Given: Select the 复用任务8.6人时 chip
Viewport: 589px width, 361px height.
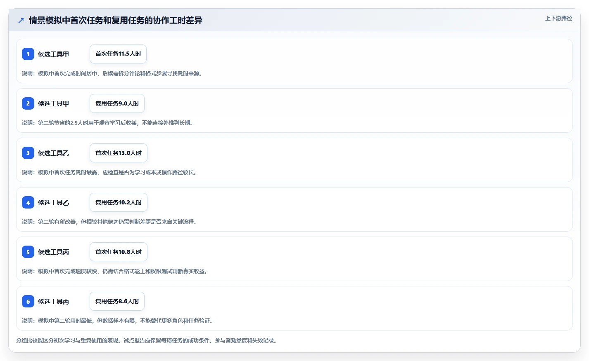Looking at the screenshot, I should tap(117, 301).
